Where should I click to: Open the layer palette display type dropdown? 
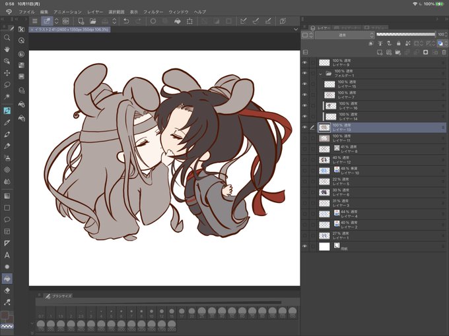pos(308,35)
